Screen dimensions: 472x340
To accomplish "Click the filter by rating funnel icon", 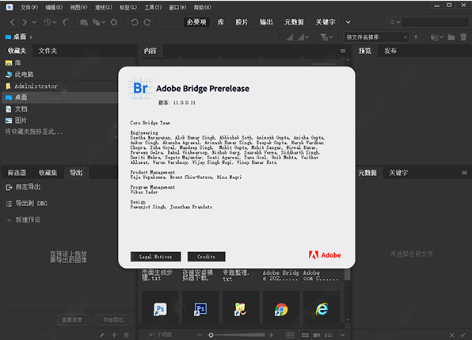I will point(324,37).
